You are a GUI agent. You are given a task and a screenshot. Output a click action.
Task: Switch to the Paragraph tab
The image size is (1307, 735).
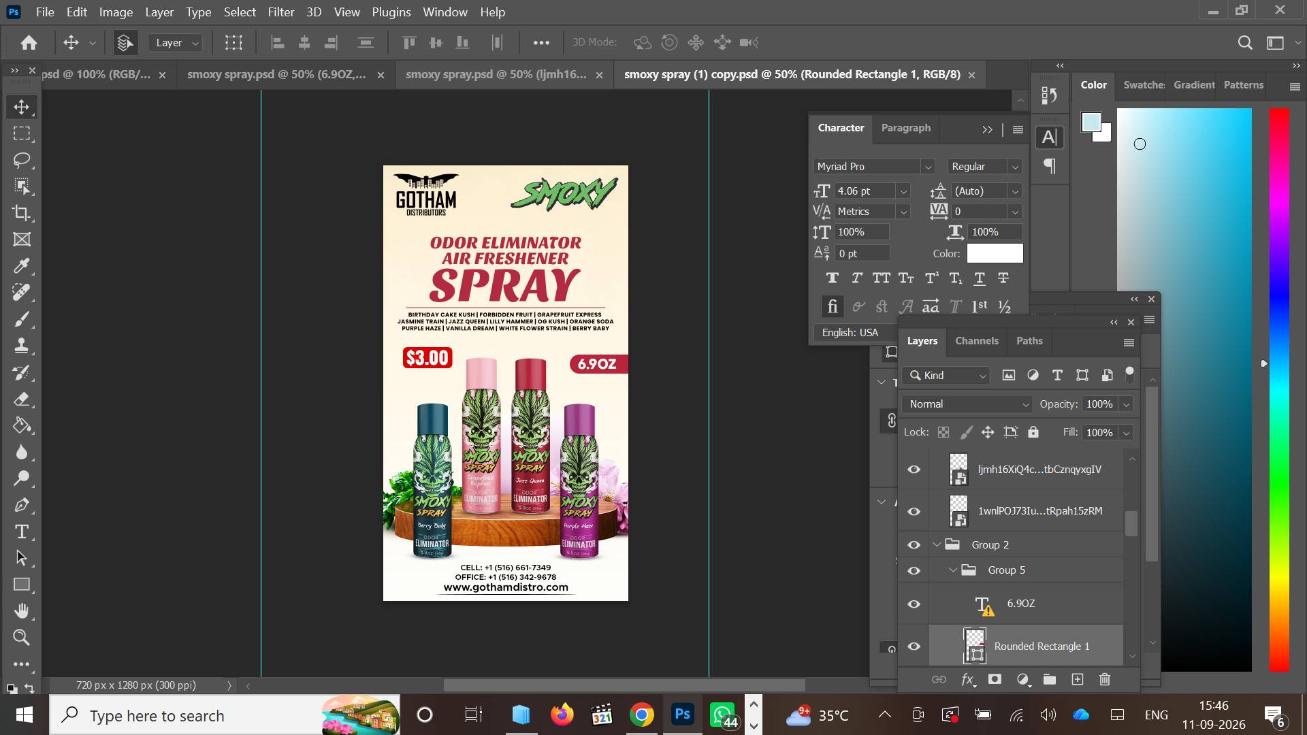905,128
